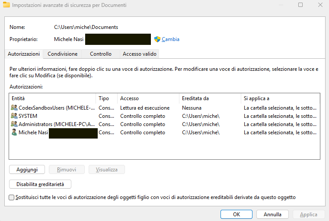Click the Cons... type cell of CodexSandboxUsers
This screenshot has width=329, height=221.
106,107
